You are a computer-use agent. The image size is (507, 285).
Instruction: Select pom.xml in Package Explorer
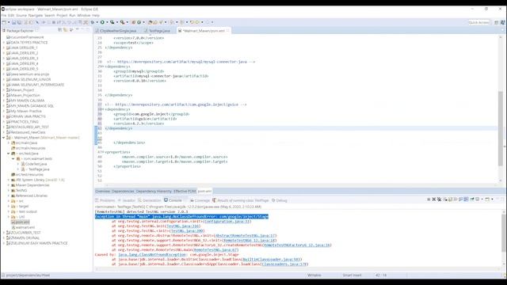22,222
